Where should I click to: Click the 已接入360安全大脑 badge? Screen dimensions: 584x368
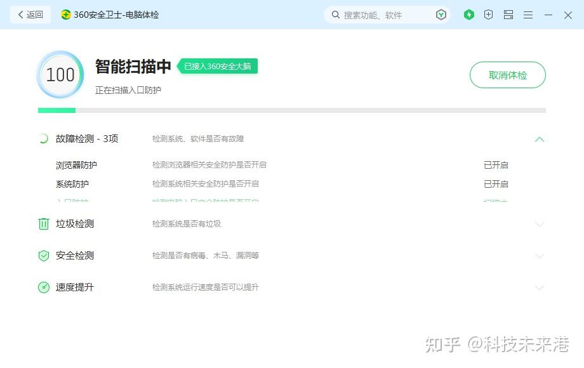tap(218, 66)
